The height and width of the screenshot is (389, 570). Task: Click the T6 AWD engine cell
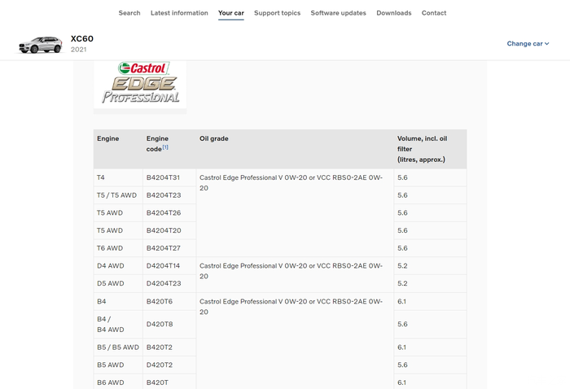[x=110, y=248]
